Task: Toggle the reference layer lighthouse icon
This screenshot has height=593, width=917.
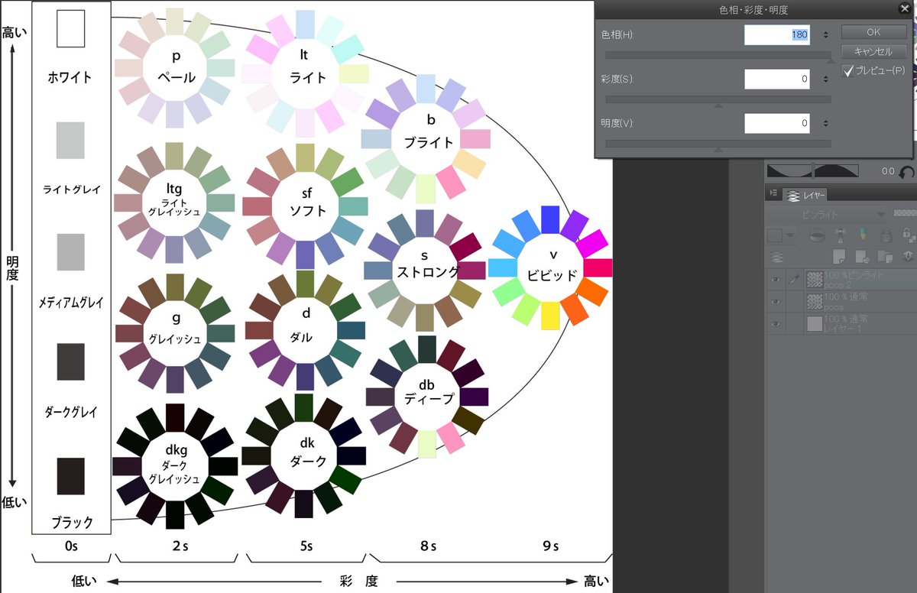Action: 841,235
